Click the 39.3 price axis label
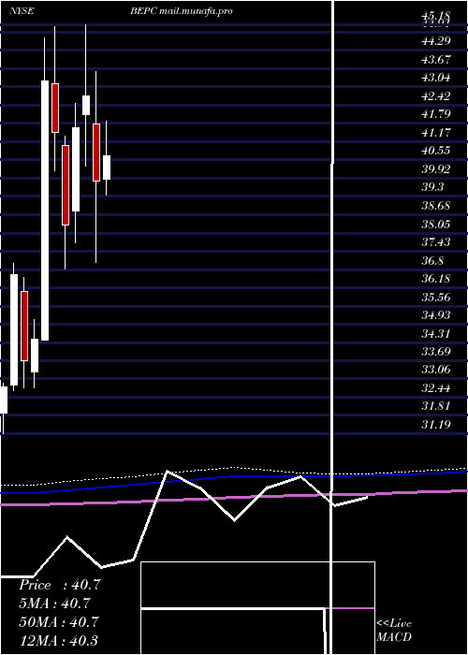Image resolution: width=468 pixels, height=655 pixels. [432, 187]
